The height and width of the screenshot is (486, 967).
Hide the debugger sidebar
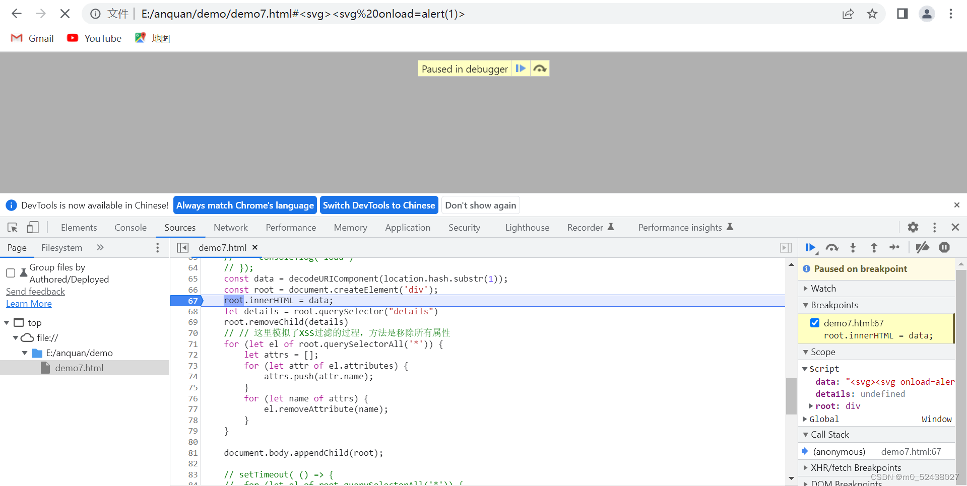pos(786,247)
